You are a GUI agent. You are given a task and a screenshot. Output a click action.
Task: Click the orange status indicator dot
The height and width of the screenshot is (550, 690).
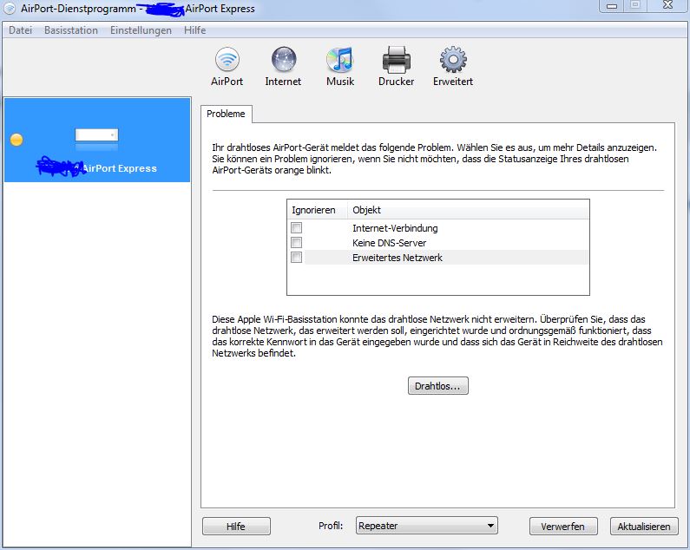[16, 140]
